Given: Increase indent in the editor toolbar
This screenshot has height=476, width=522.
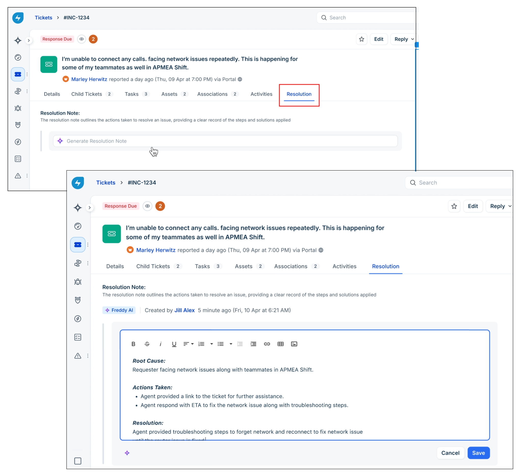Looking at the screenshot, I should [253, 344].
